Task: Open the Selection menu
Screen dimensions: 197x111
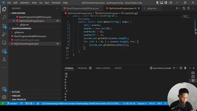Action: click(x=25, y=3)
